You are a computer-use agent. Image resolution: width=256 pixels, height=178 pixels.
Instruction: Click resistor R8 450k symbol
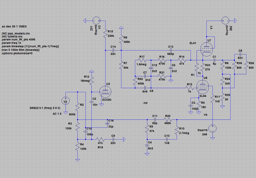pyautogui.click(x=122, y=40)
